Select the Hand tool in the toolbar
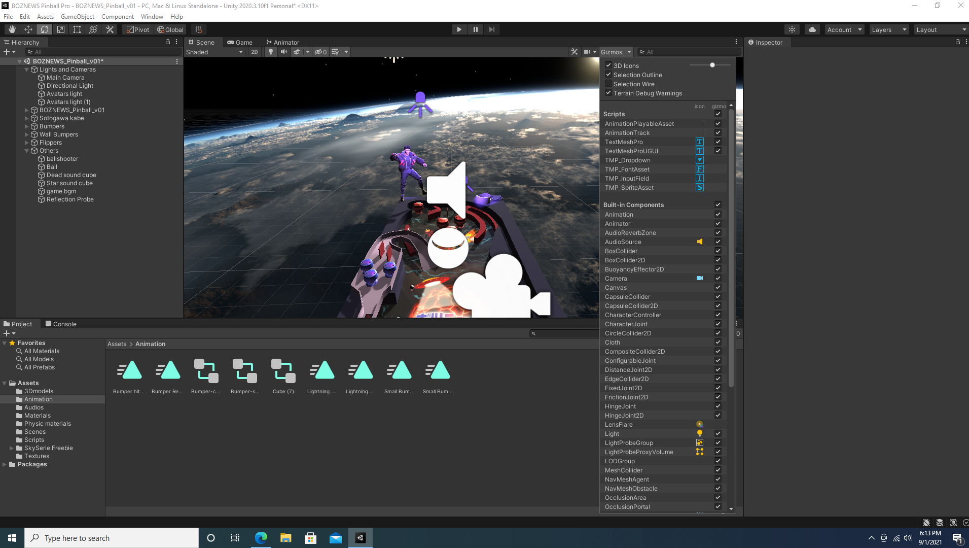The image size is (969, 548). pos(12,29)
